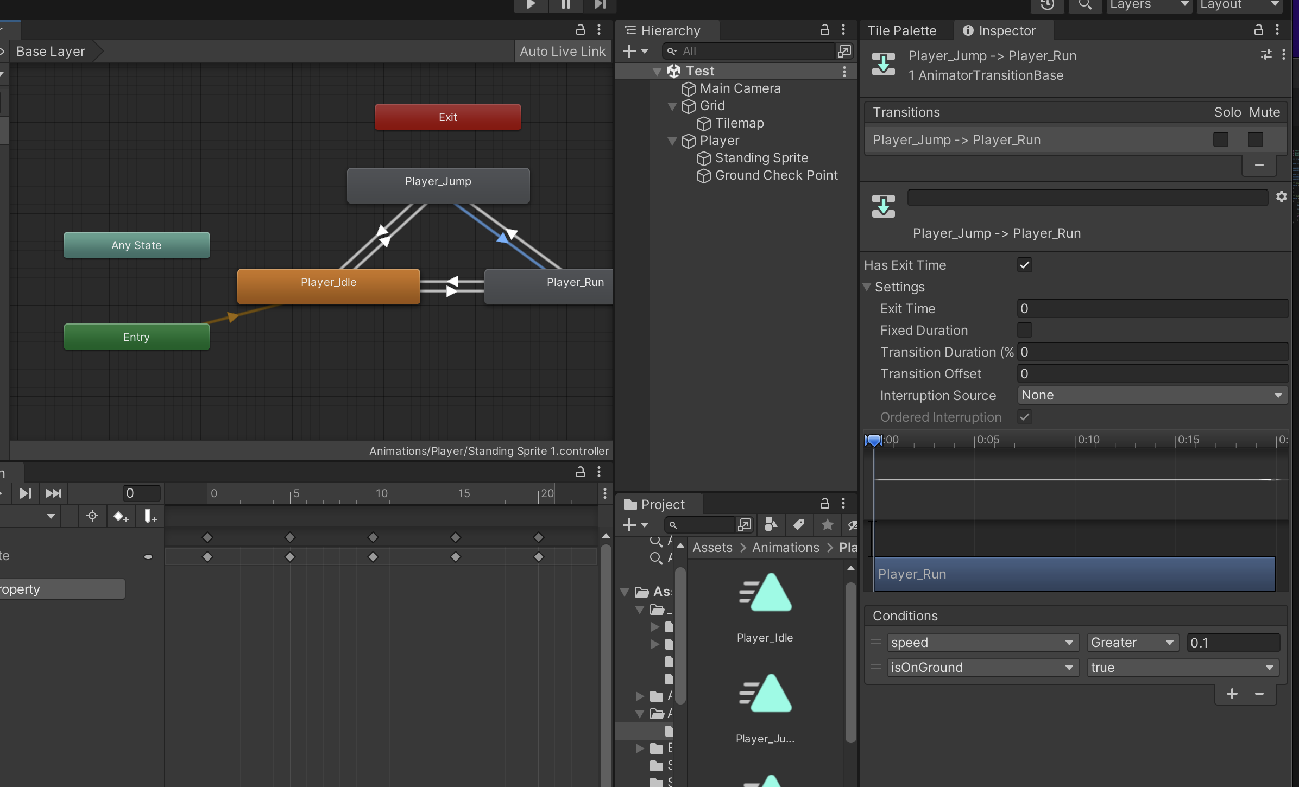The width and height of the screenshot is (1299, 787).
Task: Click the Play button in the toolbar
Action: [531, 4]
